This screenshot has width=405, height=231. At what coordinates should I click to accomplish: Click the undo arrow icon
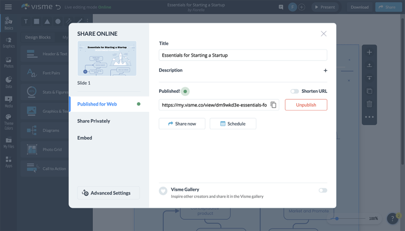pyautogui.click(x=58, y=7)
